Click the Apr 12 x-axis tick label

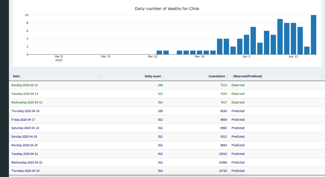[x=293, y=57]
